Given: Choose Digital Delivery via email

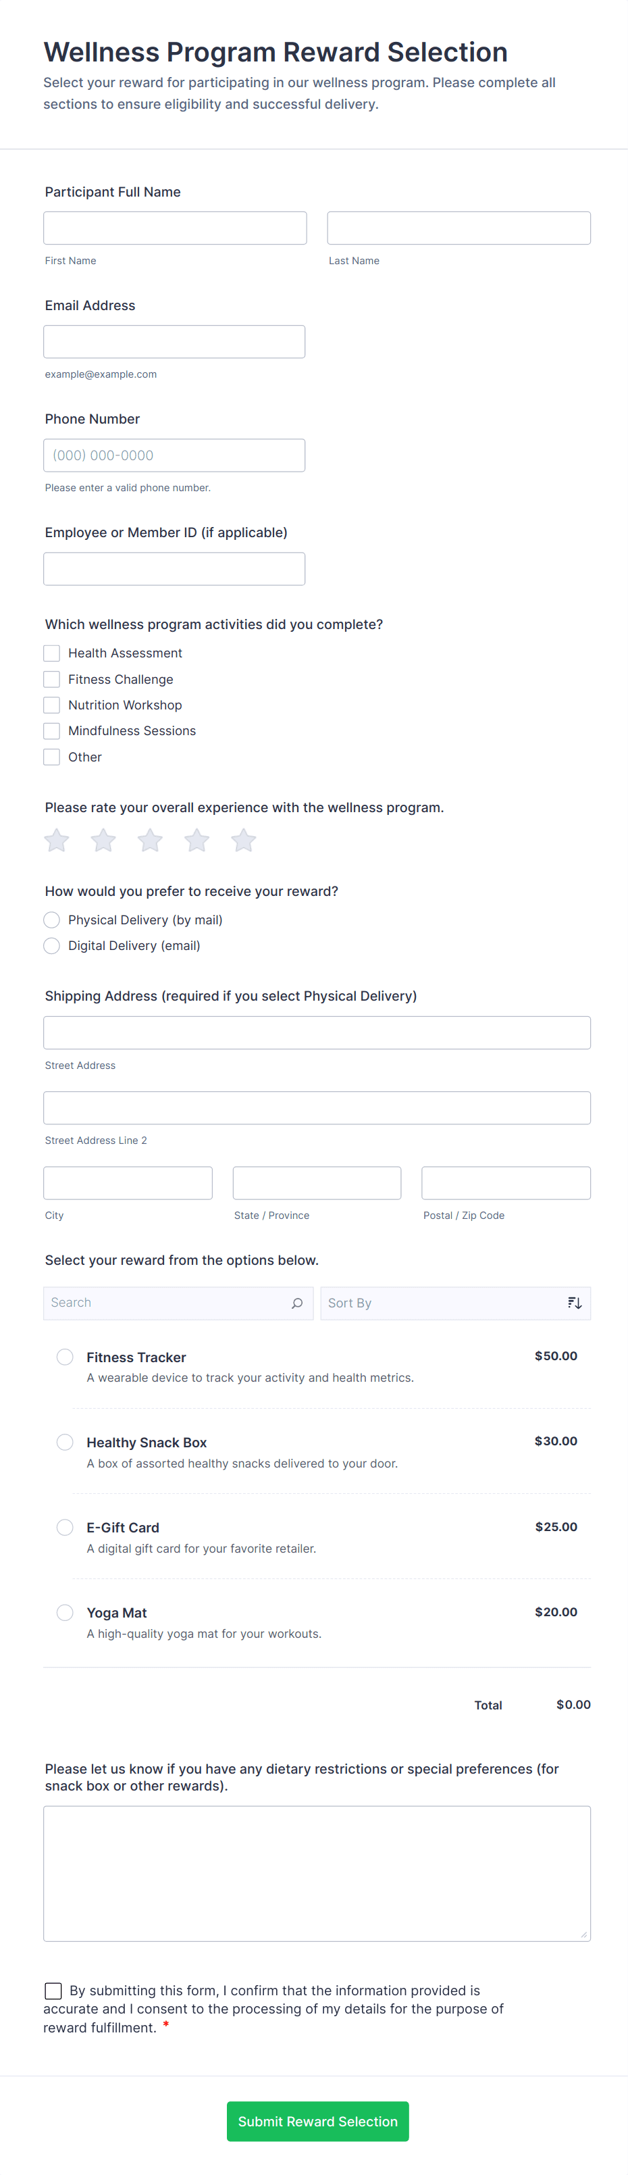Looking at the screenshot, I should click(51, 946).
